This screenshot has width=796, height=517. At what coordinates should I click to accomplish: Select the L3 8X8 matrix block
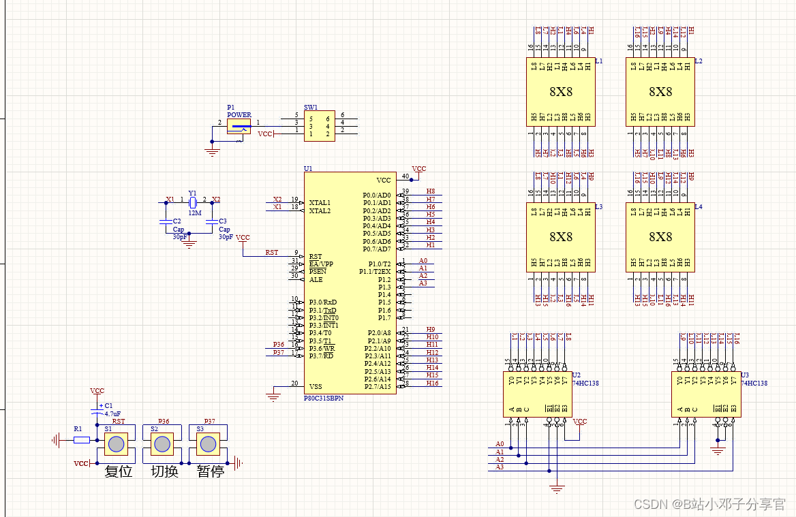click(x=560, y=237)
